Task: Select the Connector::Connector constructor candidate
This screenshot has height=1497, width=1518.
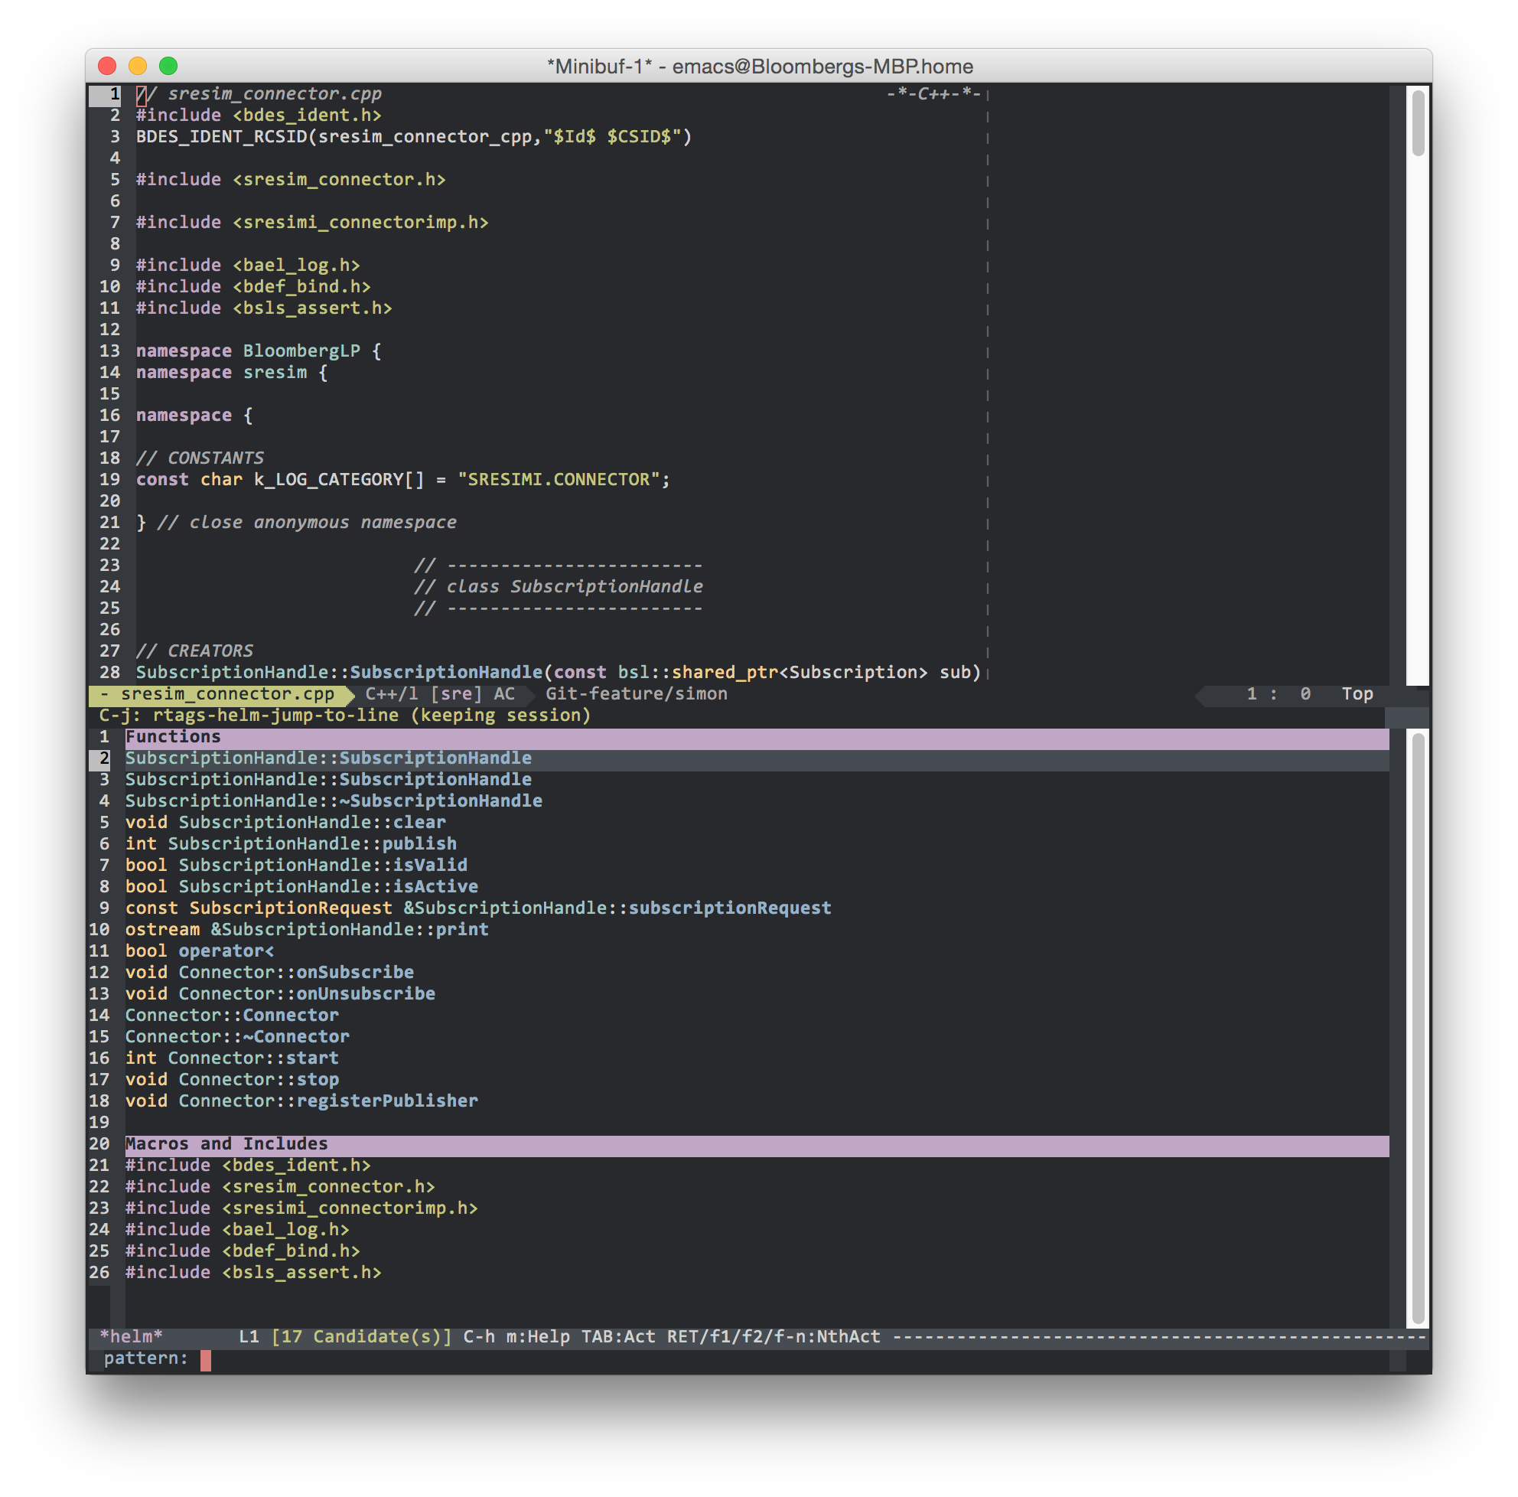Action: (232, 1016)
